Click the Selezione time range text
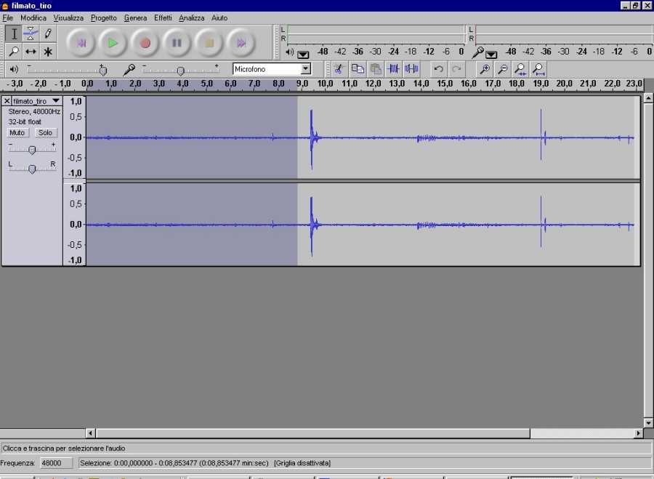Screen dimensions: 654x479 174,463
